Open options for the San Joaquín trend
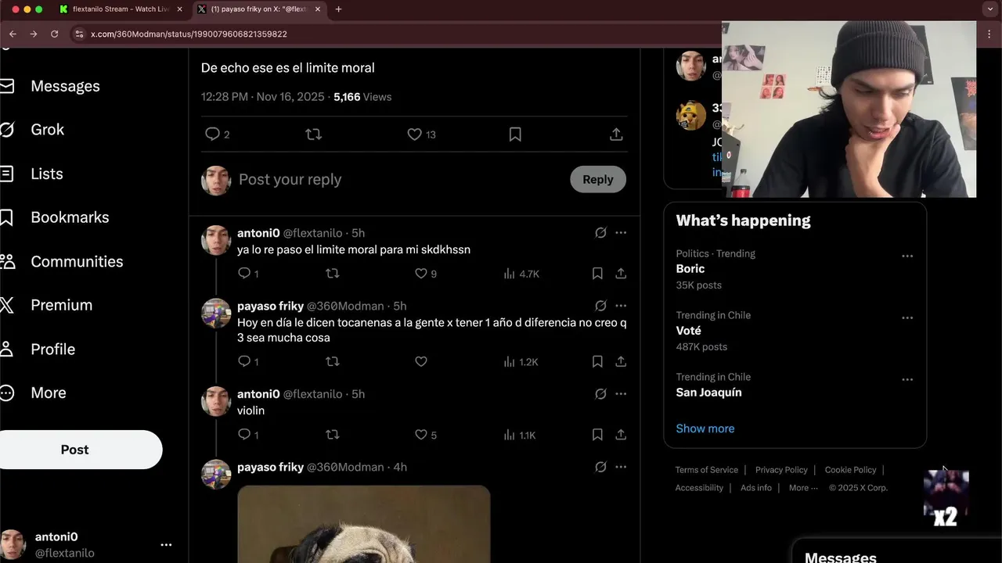1002x563 pixels. pyautogui.click(x=907, y=379)
